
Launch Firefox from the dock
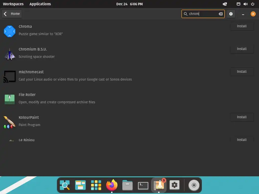point(112,185)
